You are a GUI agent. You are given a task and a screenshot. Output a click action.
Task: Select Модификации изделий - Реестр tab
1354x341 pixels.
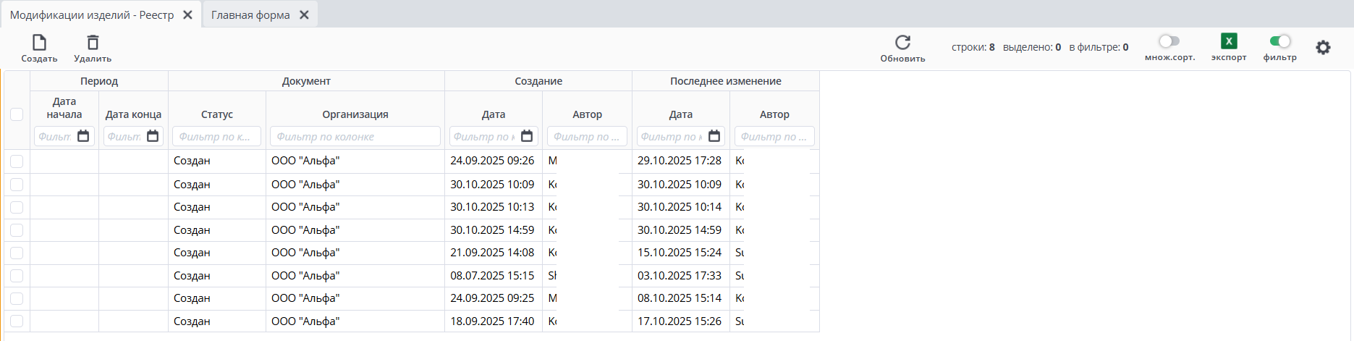[92, 15]
